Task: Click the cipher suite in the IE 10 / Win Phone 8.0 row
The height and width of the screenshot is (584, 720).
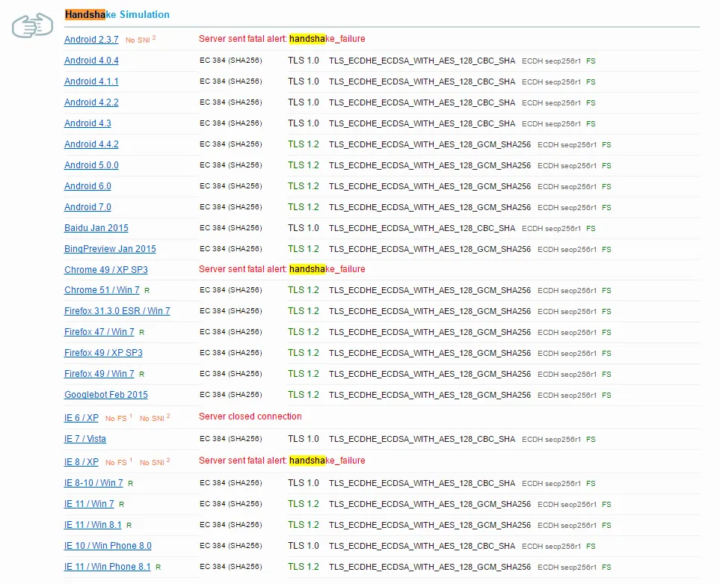Action: point(422,546)
